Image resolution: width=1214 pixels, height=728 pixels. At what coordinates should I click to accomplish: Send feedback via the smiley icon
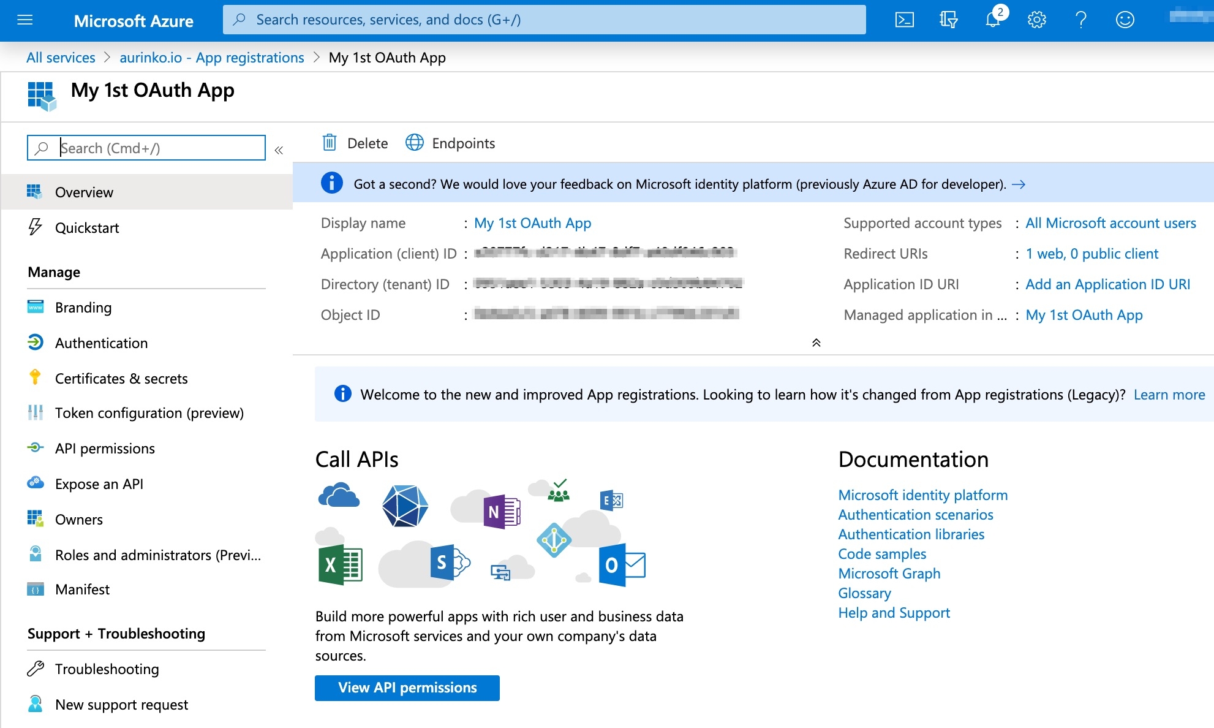pos(1125,20)
